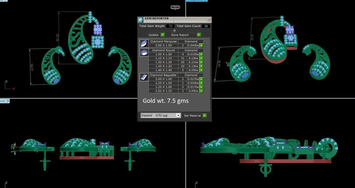Image resolution: width=355 pixels, height=188 pixels.
Task: Click the green Save Report arrow button
Action: coord(199,35)
